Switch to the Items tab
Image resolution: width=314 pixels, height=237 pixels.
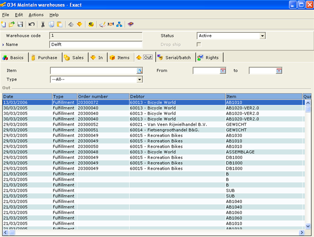click(120, 58)
